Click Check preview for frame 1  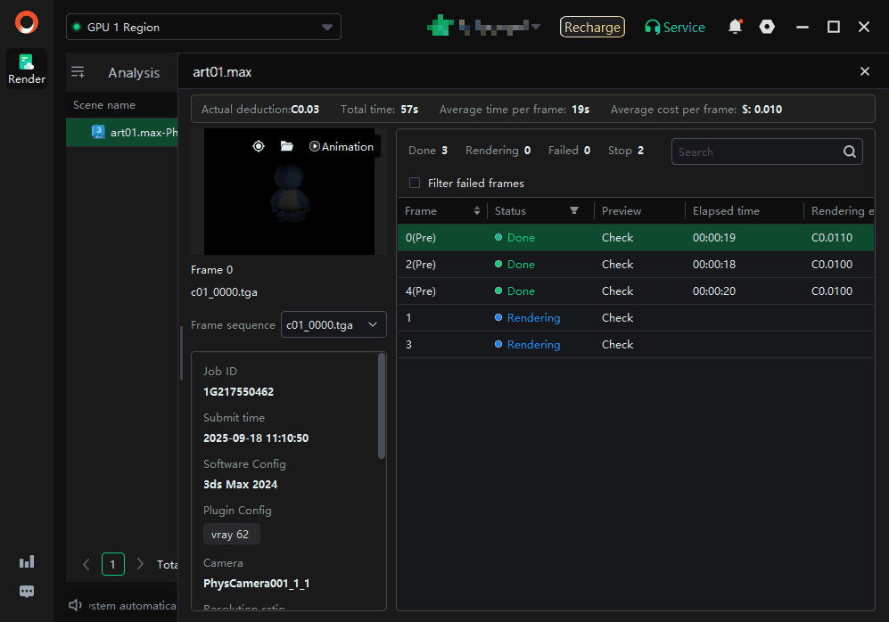point(617,318)
